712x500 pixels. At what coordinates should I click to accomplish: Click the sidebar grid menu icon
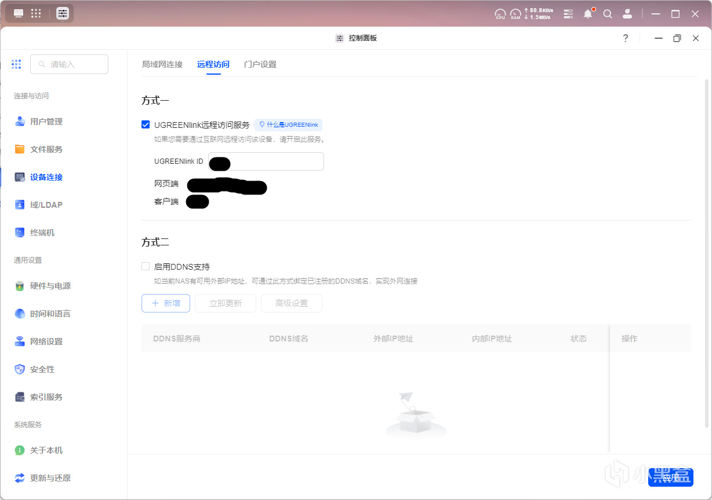coord(16,64)
